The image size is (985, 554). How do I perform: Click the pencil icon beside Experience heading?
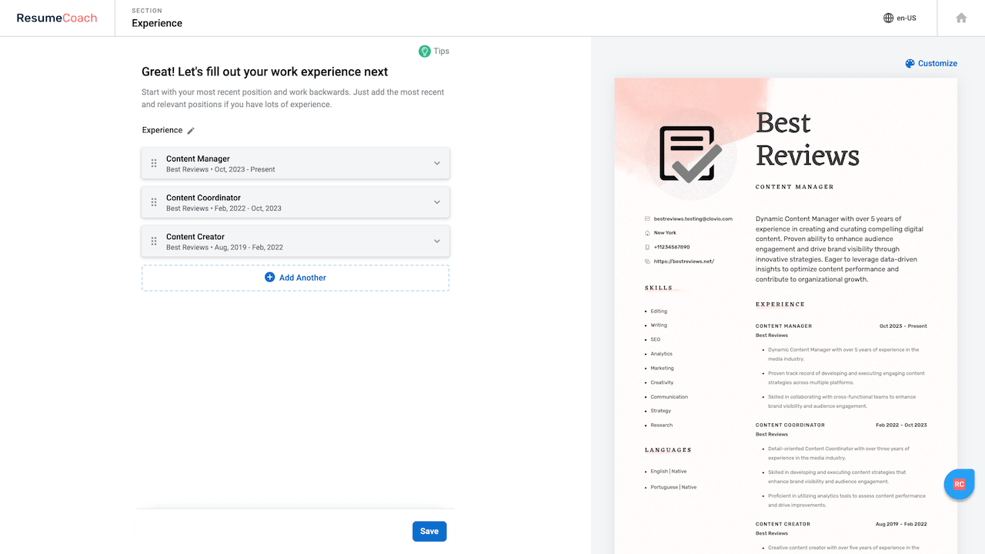pyautogui.click(x=191, y=130)
